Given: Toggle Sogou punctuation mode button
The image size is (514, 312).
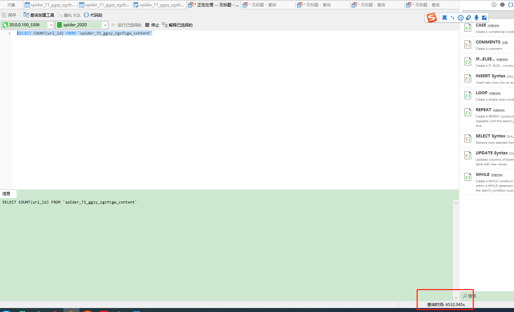Looking at the screenshot, I should click(453, 18).
